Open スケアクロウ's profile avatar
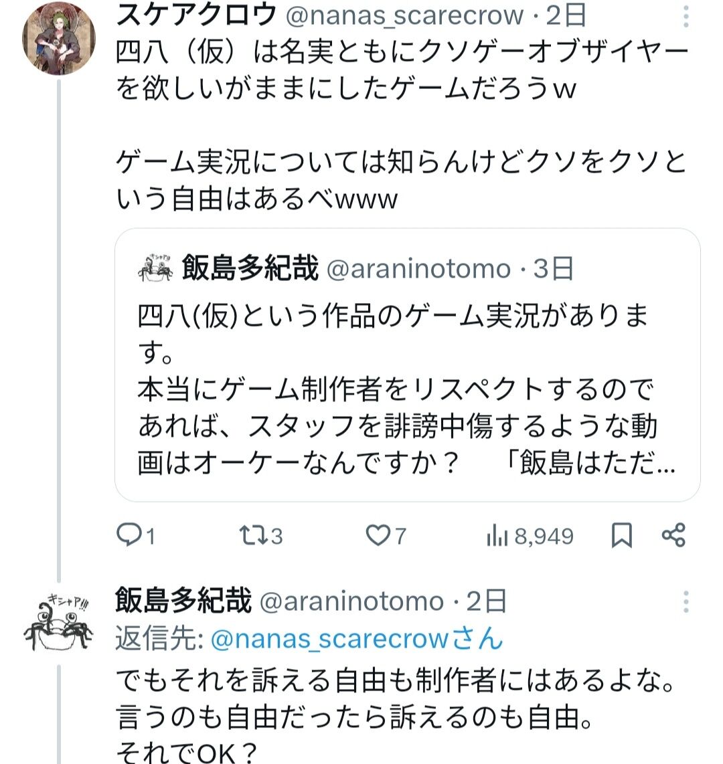 pos(59,38)
